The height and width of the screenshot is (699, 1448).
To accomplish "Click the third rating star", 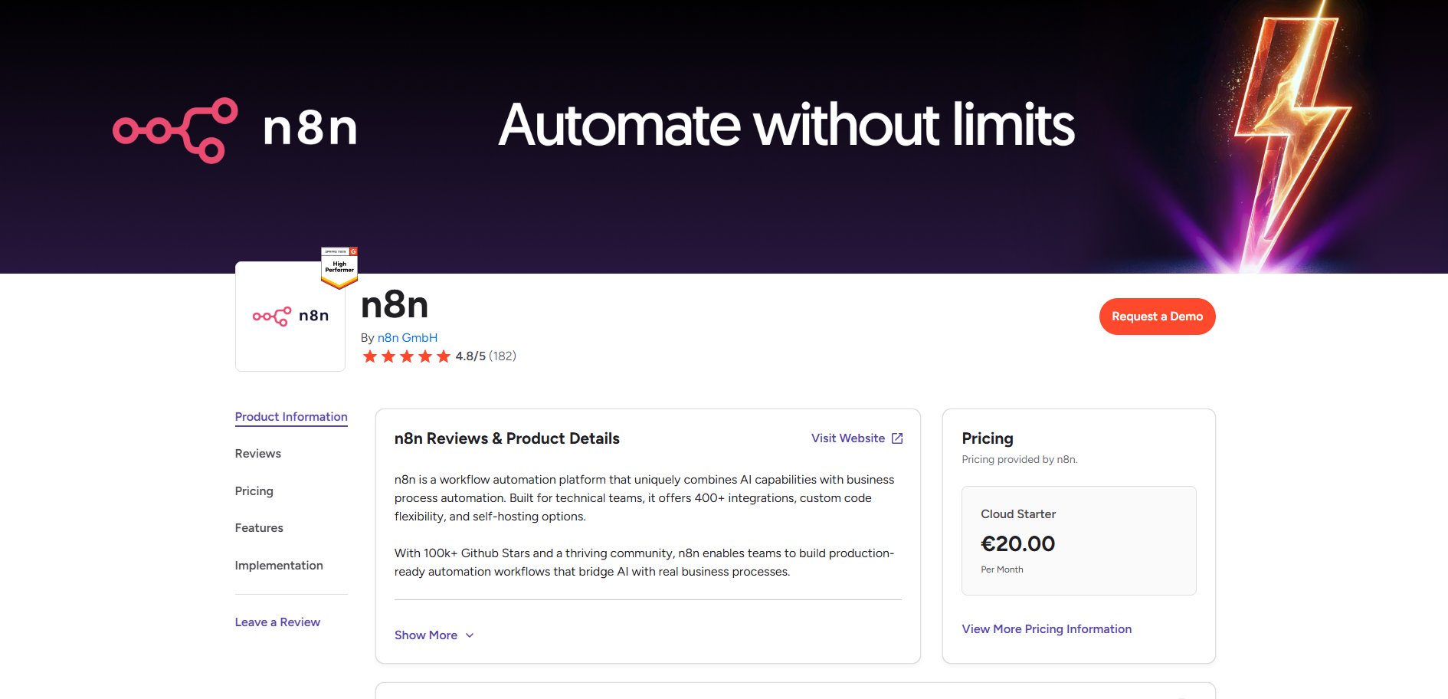I will click(407, 356).
